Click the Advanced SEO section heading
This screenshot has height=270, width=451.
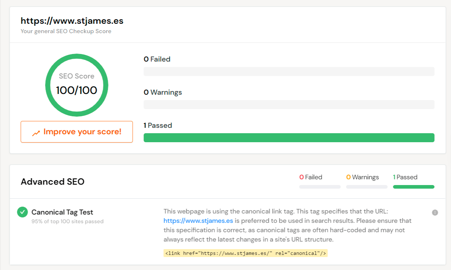click(x=52, y=182)
